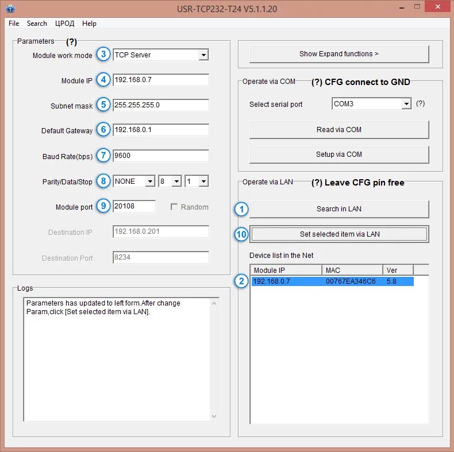Click the Default Gateway input field
Screen dimensions: 454x452
[161, 130]
